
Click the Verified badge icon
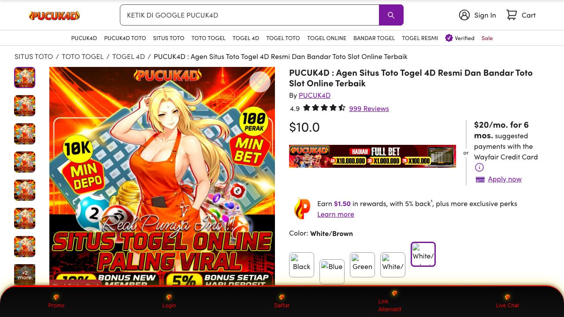[x=449, y=38]
